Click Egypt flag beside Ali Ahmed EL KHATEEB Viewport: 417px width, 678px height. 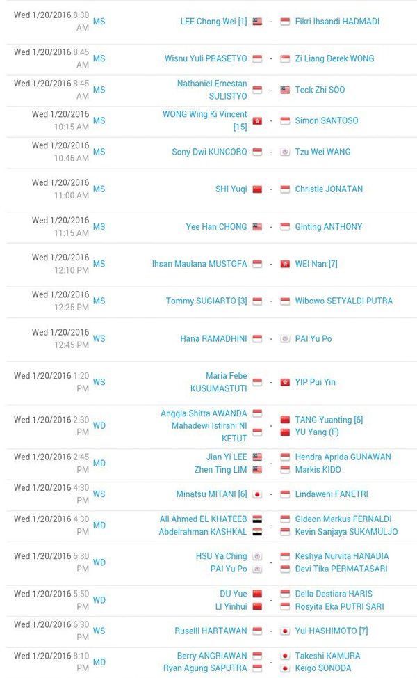coord(257,519)
